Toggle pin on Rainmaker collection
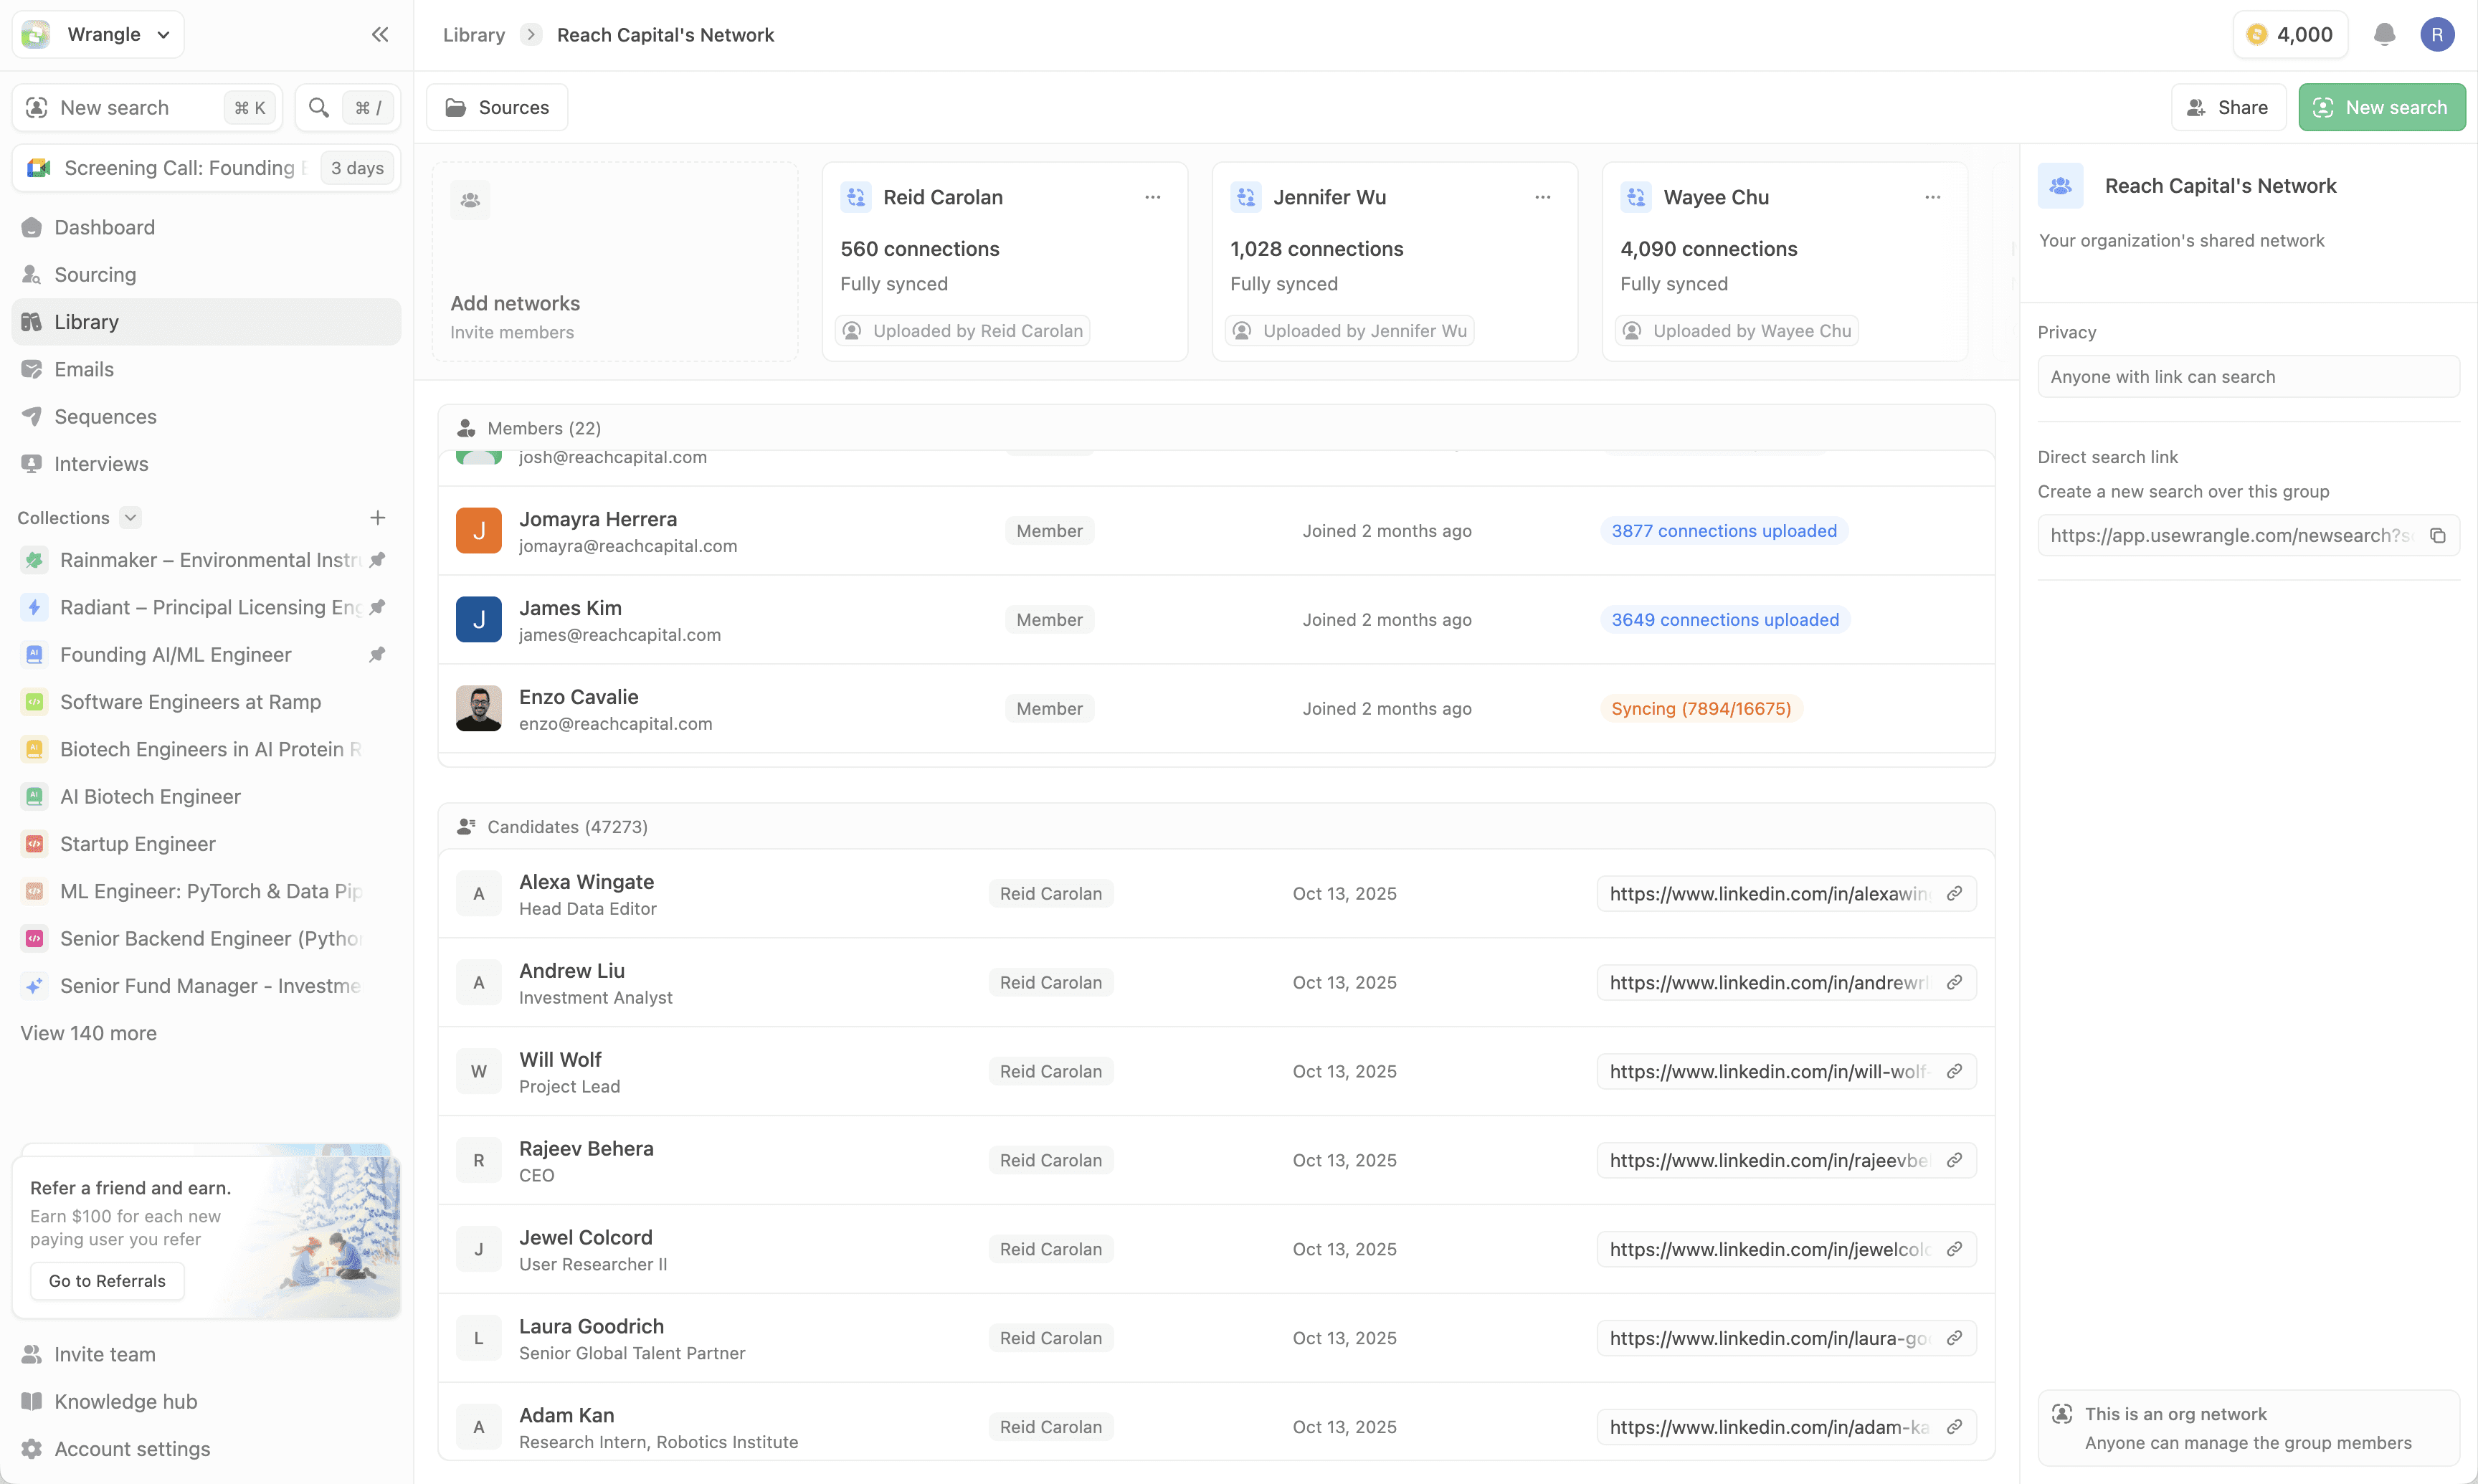The height and width of the screenshot is (1484, 2478). coord(377,560)
